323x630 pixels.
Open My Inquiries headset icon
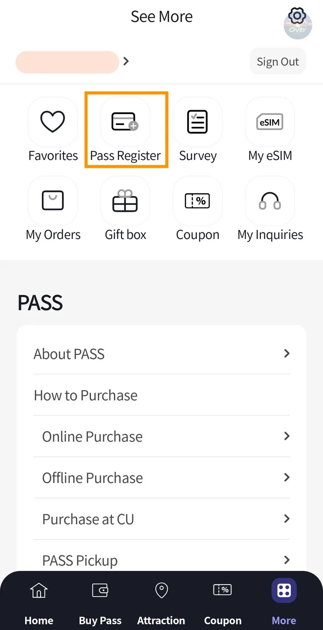coord(270,201)
